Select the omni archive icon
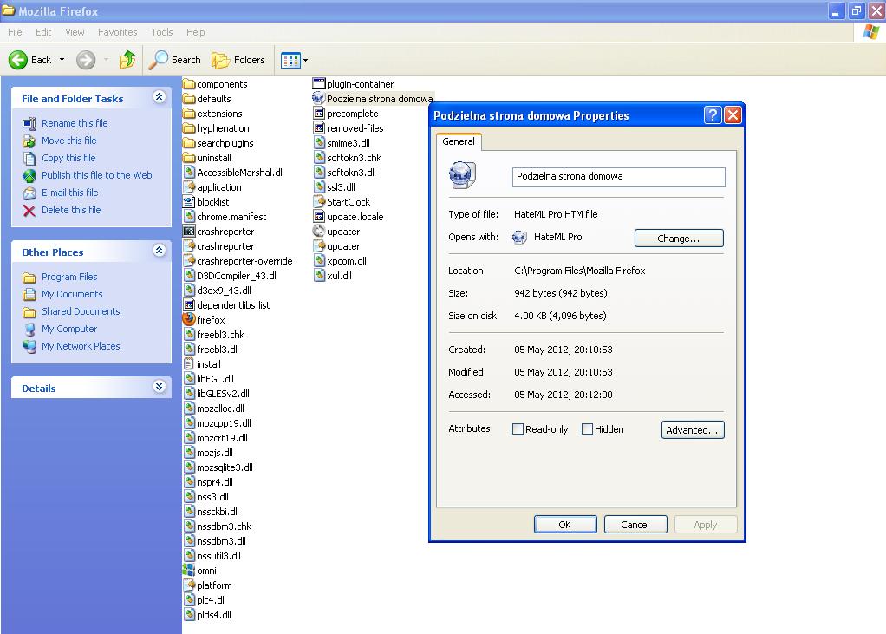 click(x=189, y=570)
